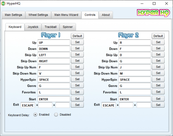Viewport: 173px width, 136px height.
Task: Click Player 2 Skip Up field showing D
Action: (x=135, y=55)
